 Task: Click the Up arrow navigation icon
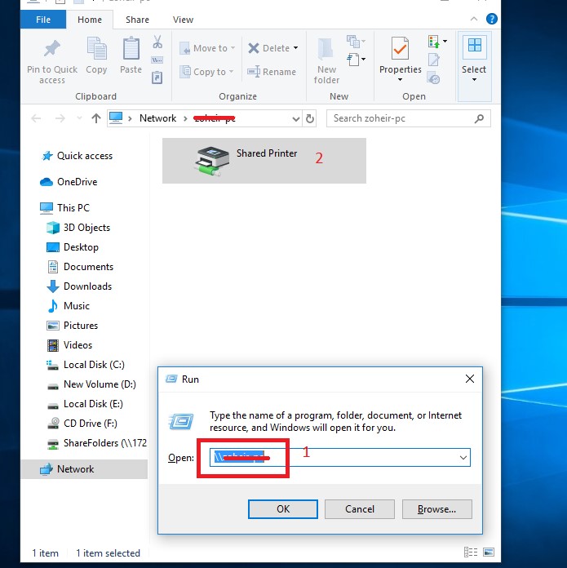pos(96,118)
